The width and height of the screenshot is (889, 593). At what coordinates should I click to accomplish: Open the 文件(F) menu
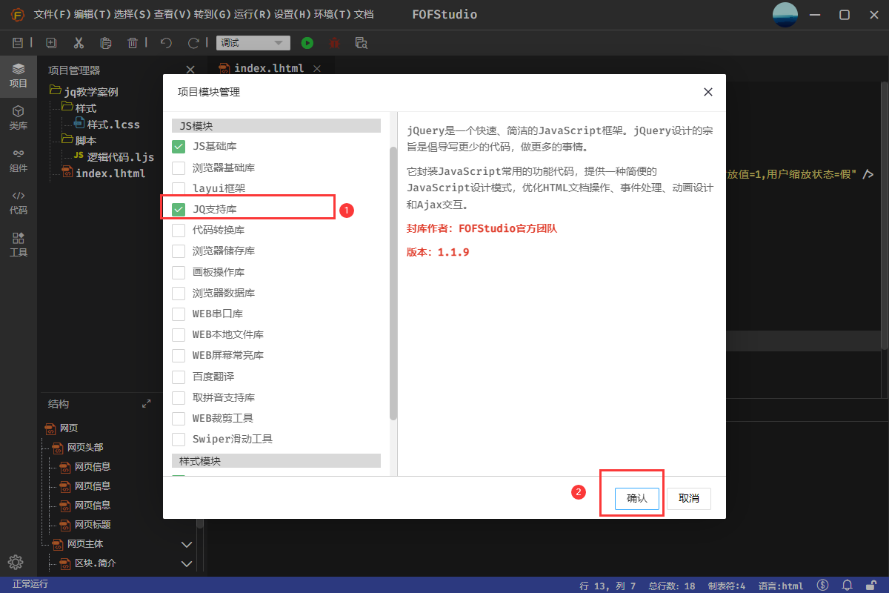[52, 15]
